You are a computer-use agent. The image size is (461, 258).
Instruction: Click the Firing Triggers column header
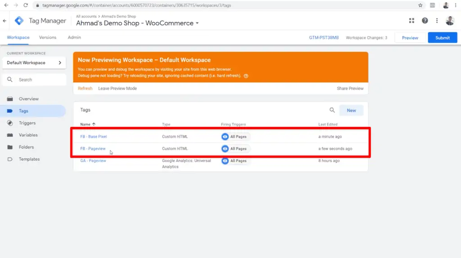pos(234,124)
